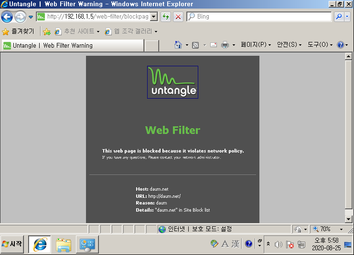This screenshot has width=354, height=255.
Task: Click the 인터넷 보호 모드 status zone
Action: (x=224, y=229)
